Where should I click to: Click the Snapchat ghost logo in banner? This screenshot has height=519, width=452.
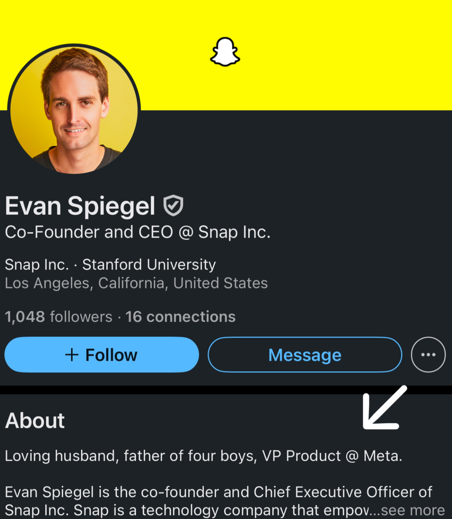click(225, 52)
